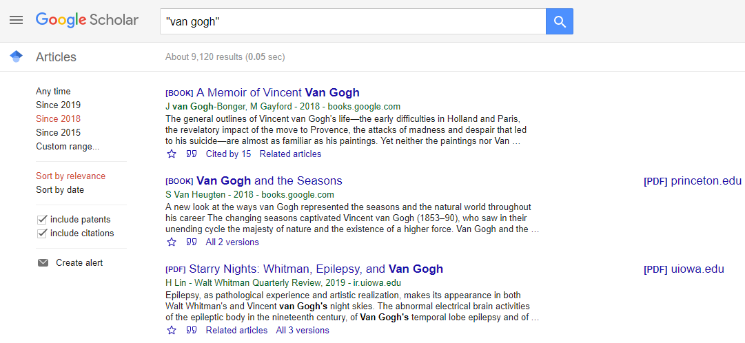Open the princeton.edu PDF link
This screenshot has width=745, height=343.
(692, 181)
